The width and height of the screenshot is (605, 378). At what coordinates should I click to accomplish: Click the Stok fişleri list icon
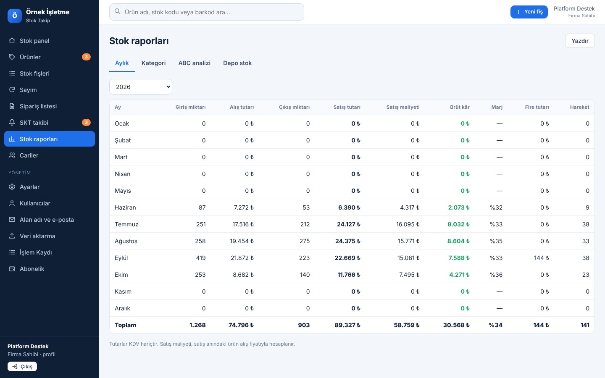(12, 73)
